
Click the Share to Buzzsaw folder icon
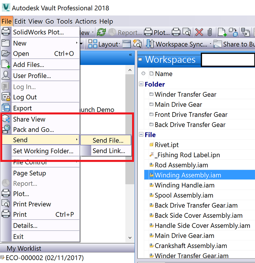218,44
